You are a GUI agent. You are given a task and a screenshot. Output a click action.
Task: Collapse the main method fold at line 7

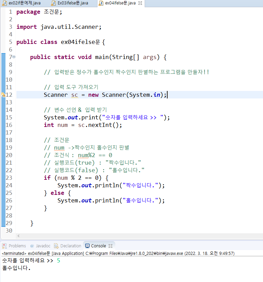[14, 57]
